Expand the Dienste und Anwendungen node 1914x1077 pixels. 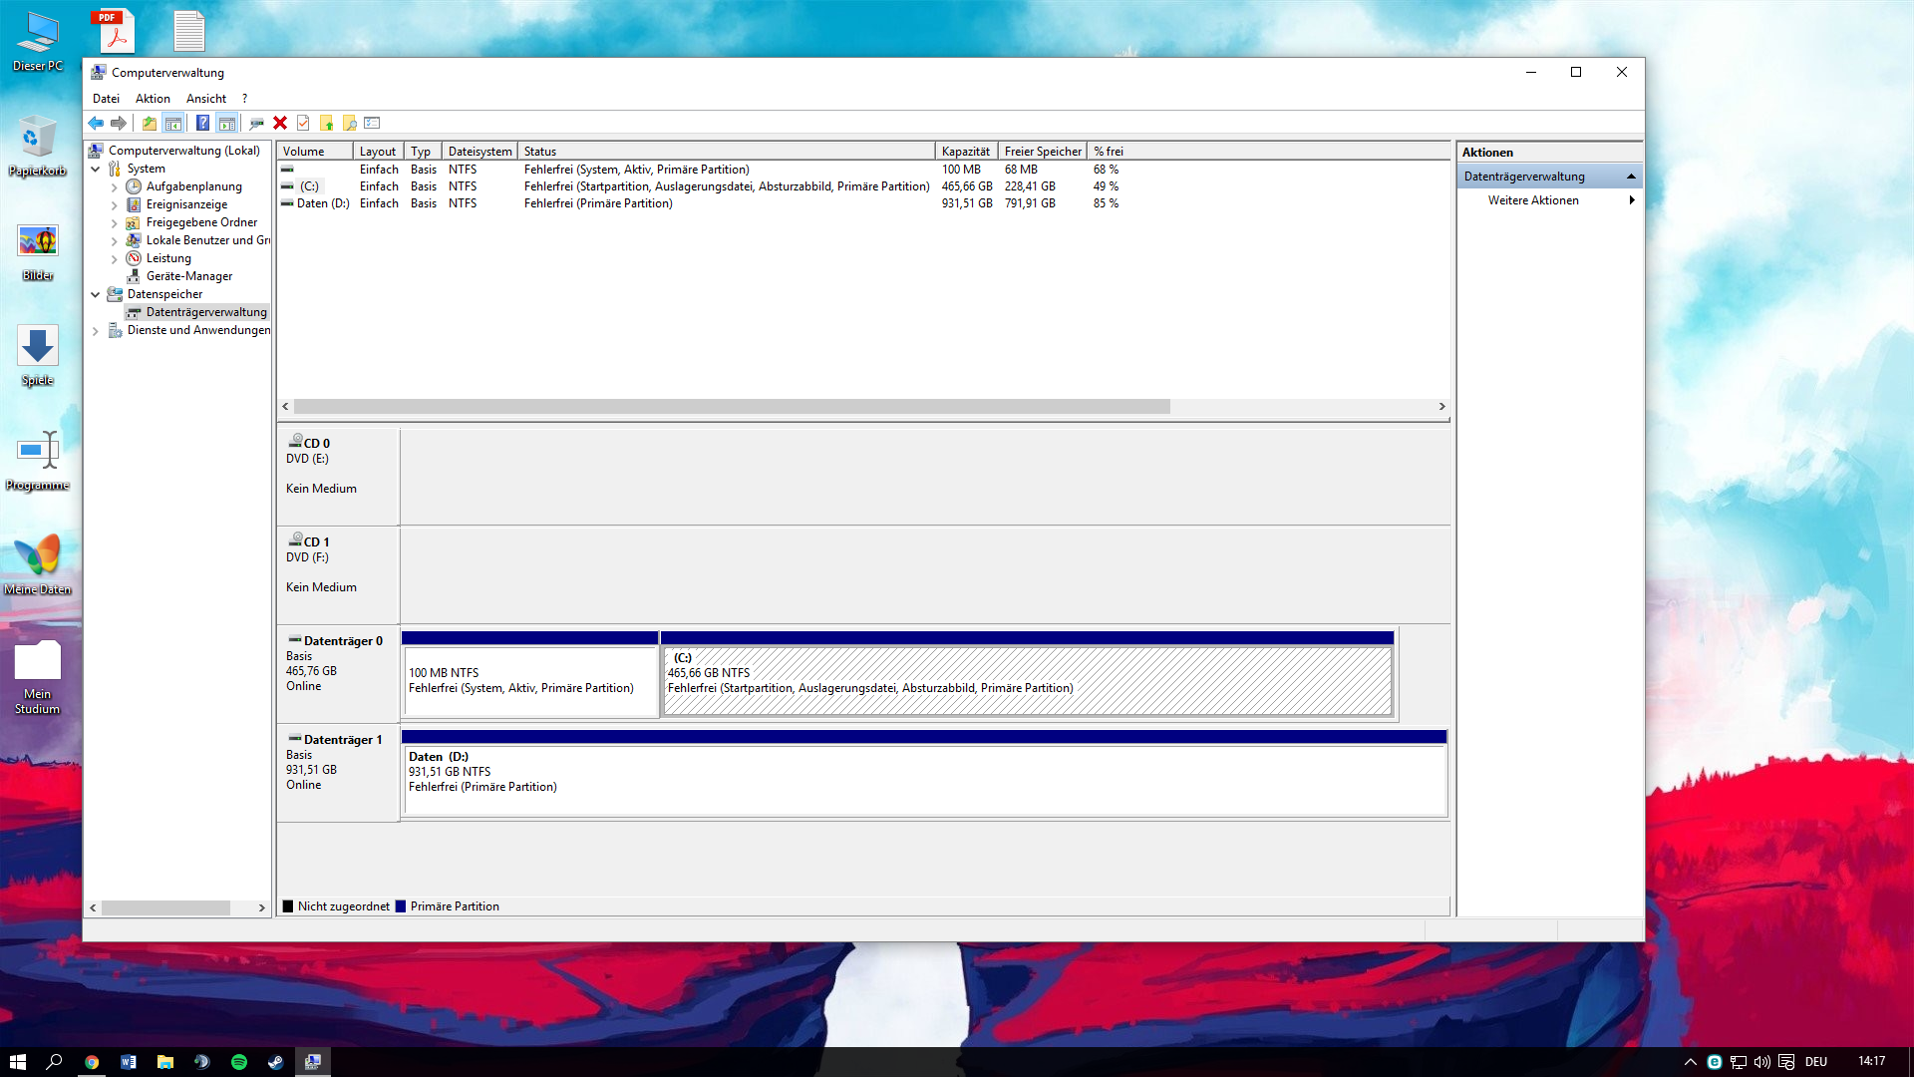[x=96, y=330]
